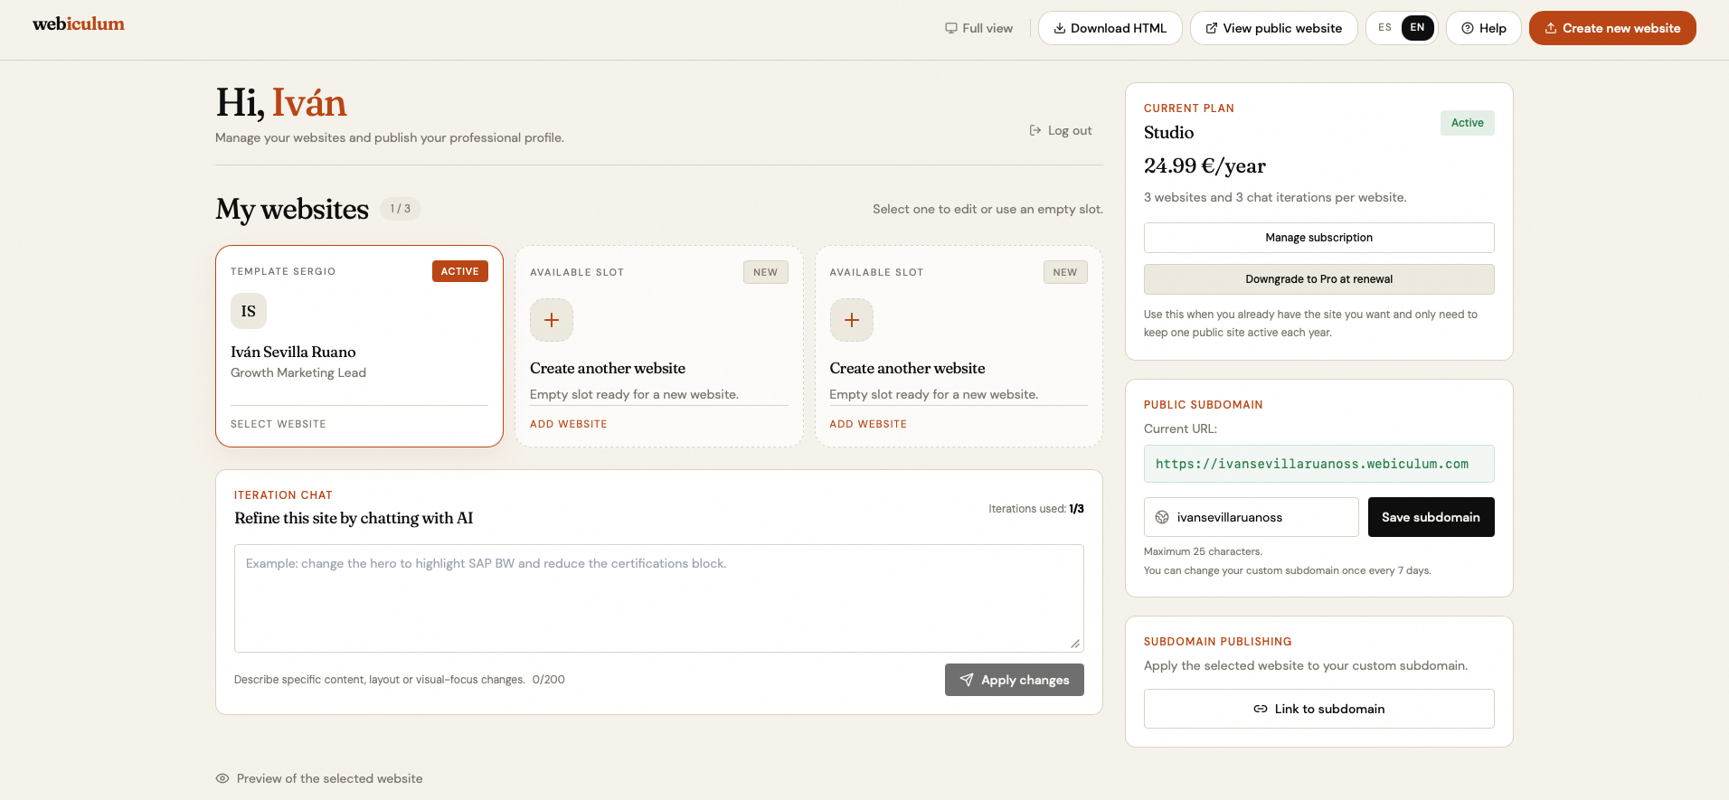The width and height of the screenshot is (1729, 800).
Task: Open Manage subscription
Action: (1319, 238)
